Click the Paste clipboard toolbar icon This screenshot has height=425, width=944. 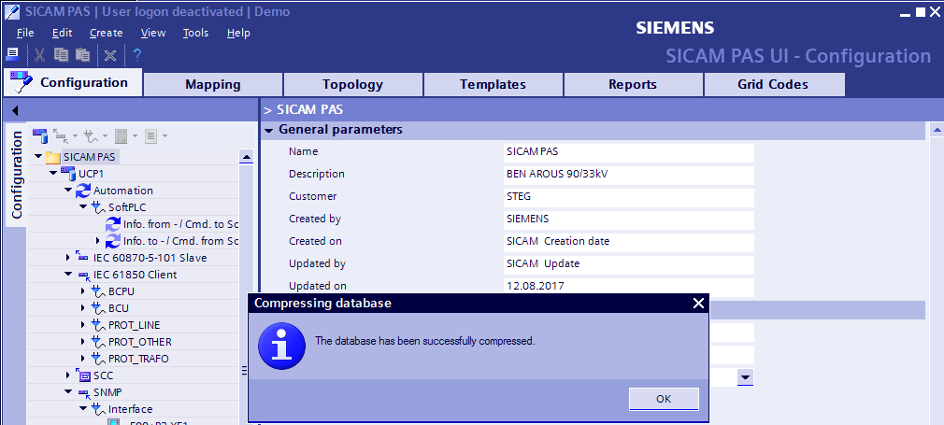83,55
